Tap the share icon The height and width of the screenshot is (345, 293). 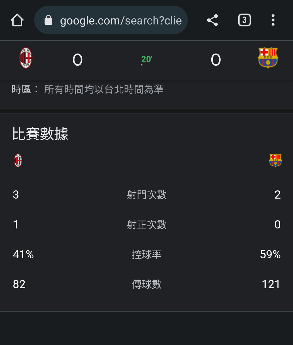click(x=212, y=20)
